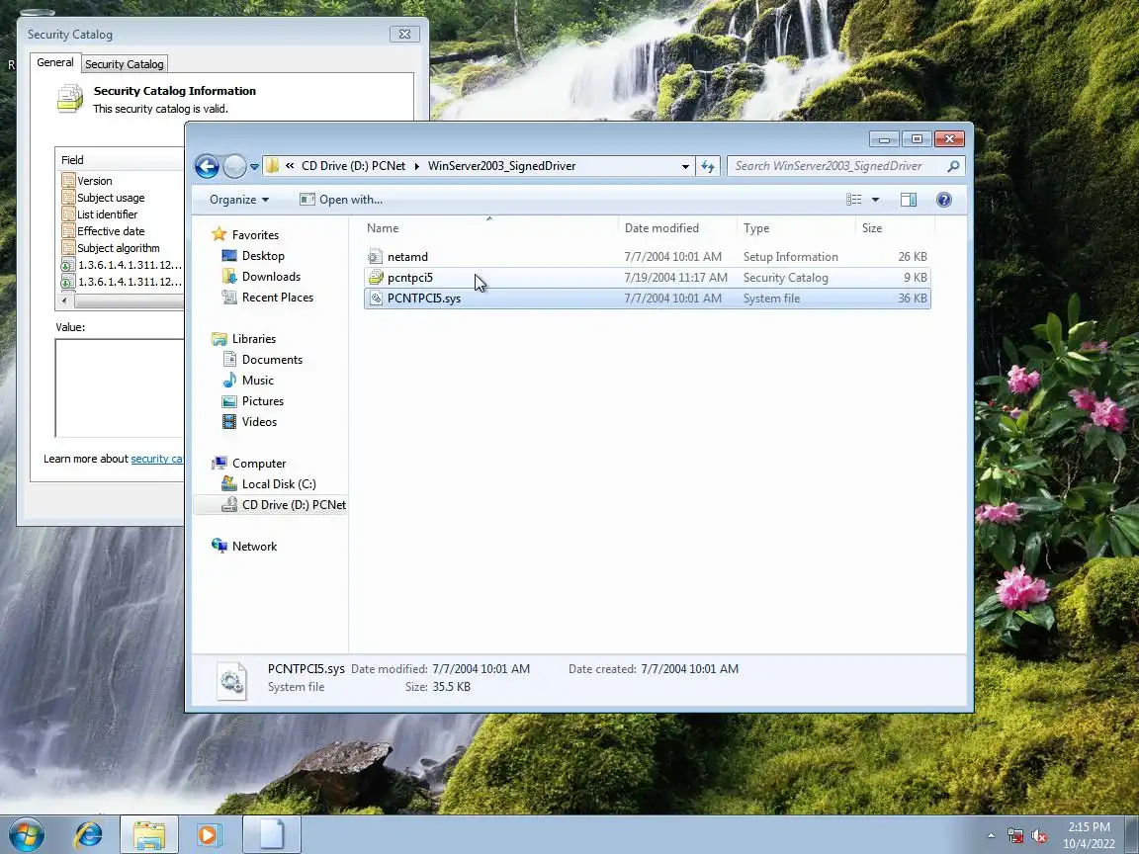Open Desktop in the Favorites list
Screen dimensions: 1139x854
[263, 256]
